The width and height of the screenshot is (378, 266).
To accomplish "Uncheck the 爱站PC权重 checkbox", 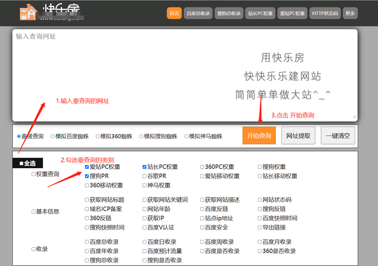I will coord(87,167).
